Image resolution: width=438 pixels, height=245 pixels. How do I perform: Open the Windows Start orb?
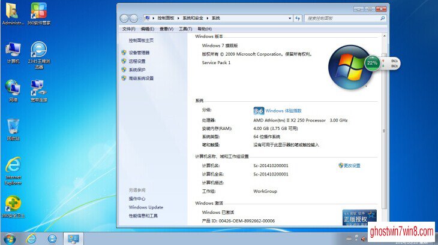[x=10, y=238]
